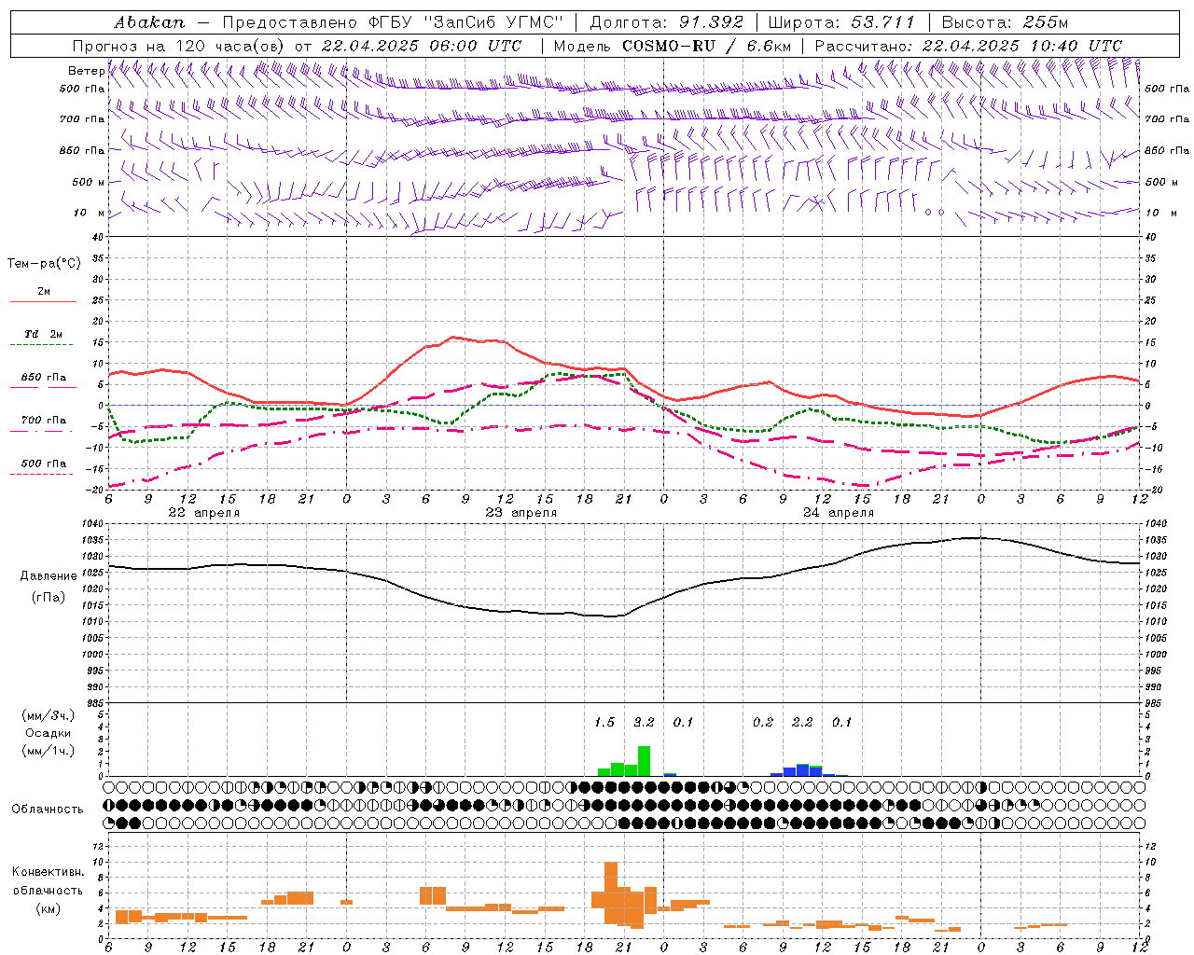The height and width of the screenshot is (955, 1194).
Task: Click the latitude value Широта: 53.711
Action: tap(840, 22)
